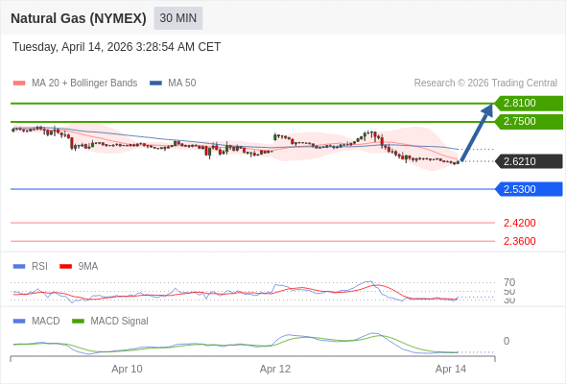Image resolution: width=566 pixels, height=384 pixels.
Task: Click the MA 50 legend swatch
Action: tap(155, 84)
